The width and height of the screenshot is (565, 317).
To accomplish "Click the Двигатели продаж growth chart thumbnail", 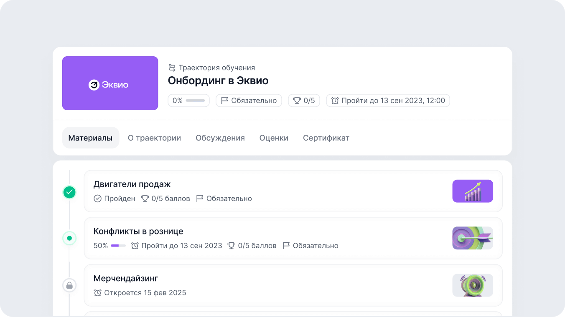I will coord(473,191).
